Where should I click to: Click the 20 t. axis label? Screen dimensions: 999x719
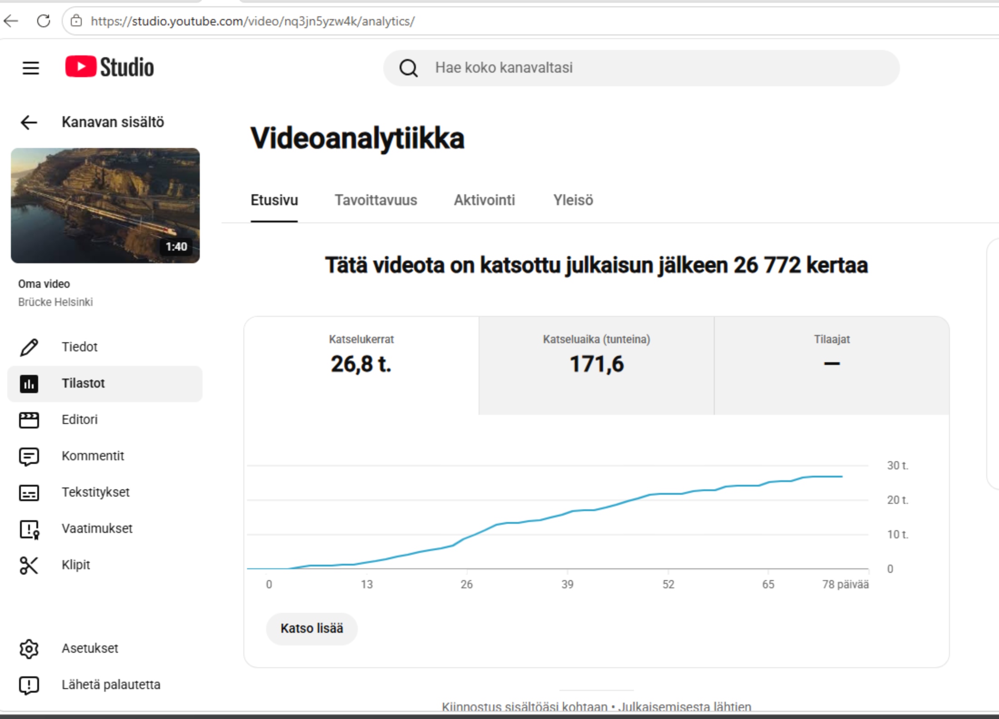pos(898,500)
